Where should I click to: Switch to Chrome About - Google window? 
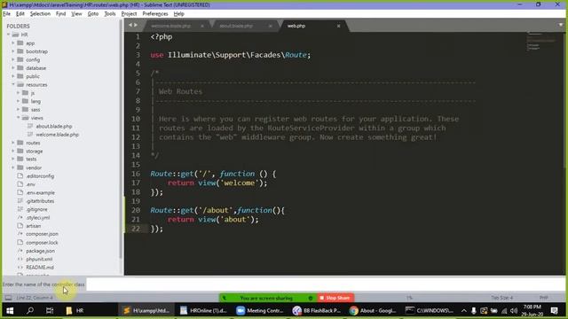tap(373, 311)
